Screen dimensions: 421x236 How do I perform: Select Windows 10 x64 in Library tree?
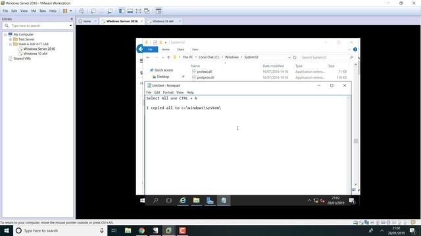tap(35, 54)
